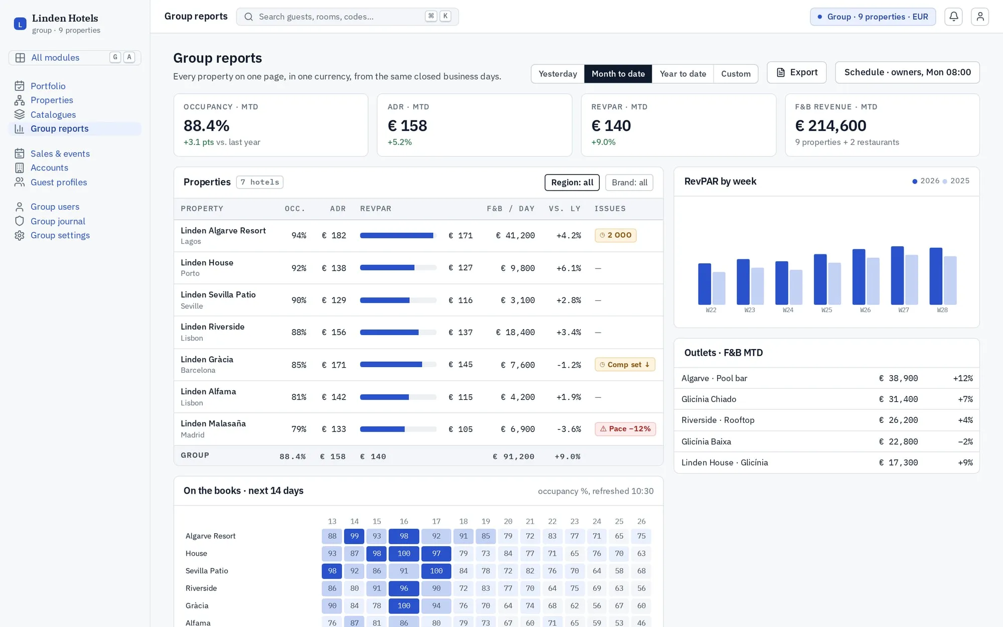Focus the search guests, rooms, codes field
The width and height of the screenshot is (1003, 627).
(347, 17)
